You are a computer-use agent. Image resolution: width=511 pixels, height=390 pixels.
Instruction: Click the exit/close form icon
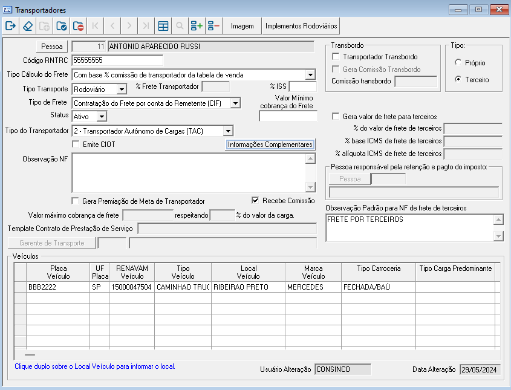click(10, 25)
